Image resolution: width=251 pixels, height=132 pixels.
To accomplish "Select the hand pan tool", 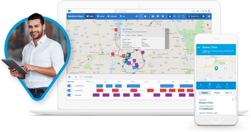I will click(x=170, y=16).
